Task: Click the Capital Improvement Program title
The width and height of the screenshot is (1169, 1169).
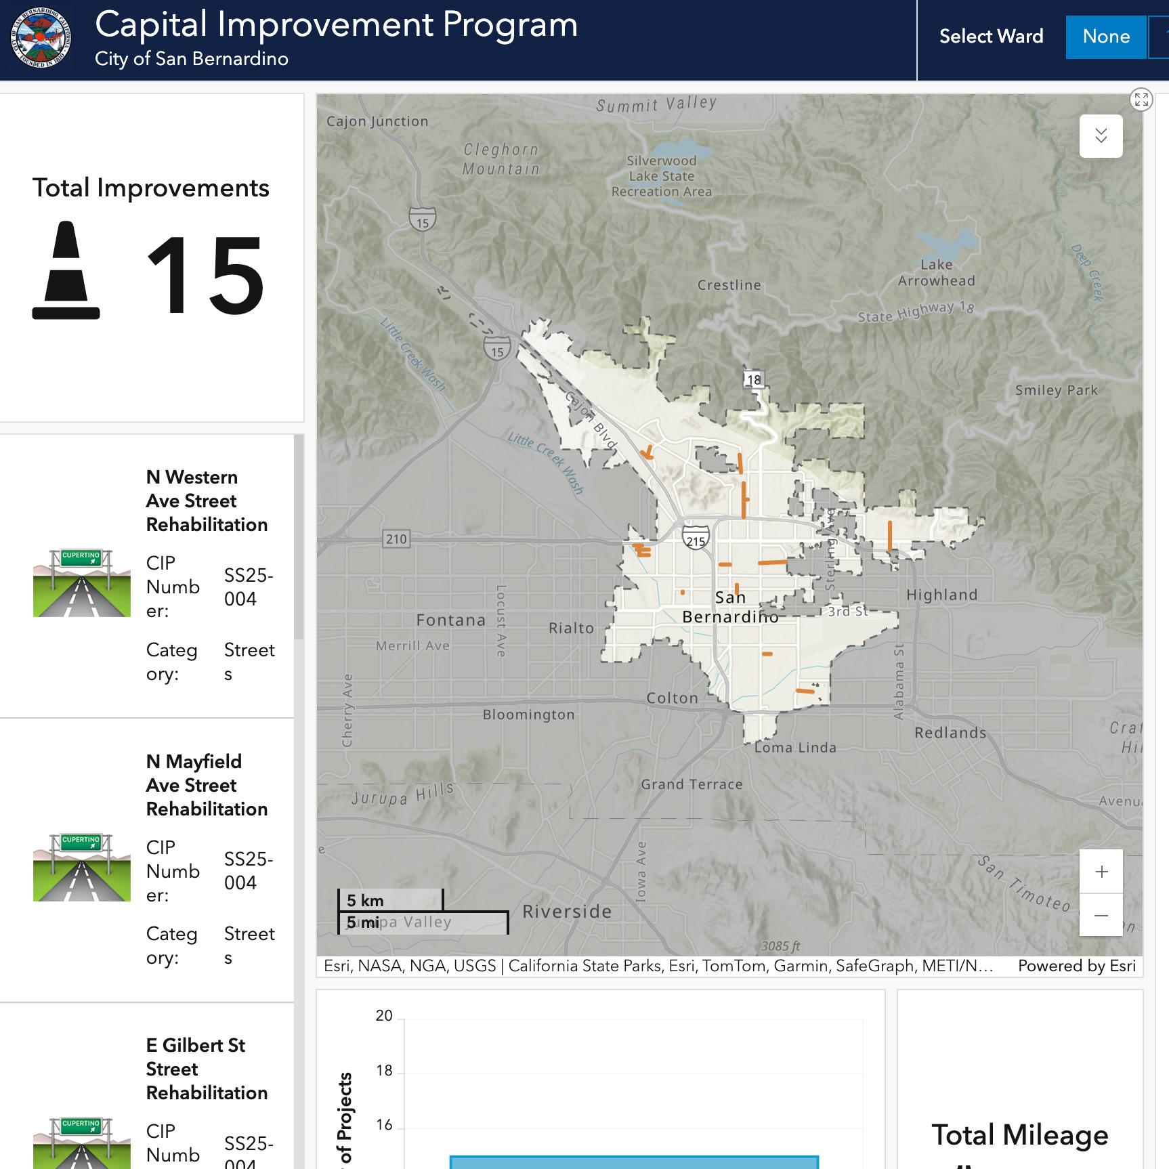Action: coord(337,25)
